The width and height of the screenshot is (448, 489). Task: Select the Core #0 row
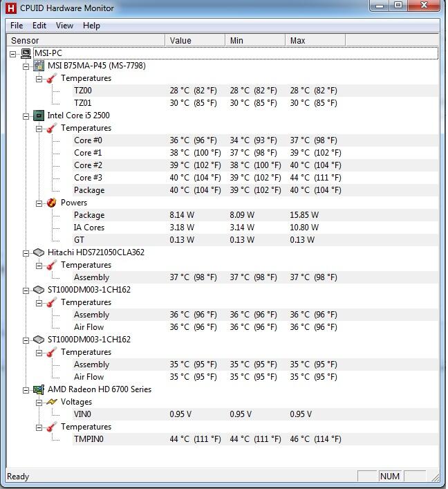point(255,140)
